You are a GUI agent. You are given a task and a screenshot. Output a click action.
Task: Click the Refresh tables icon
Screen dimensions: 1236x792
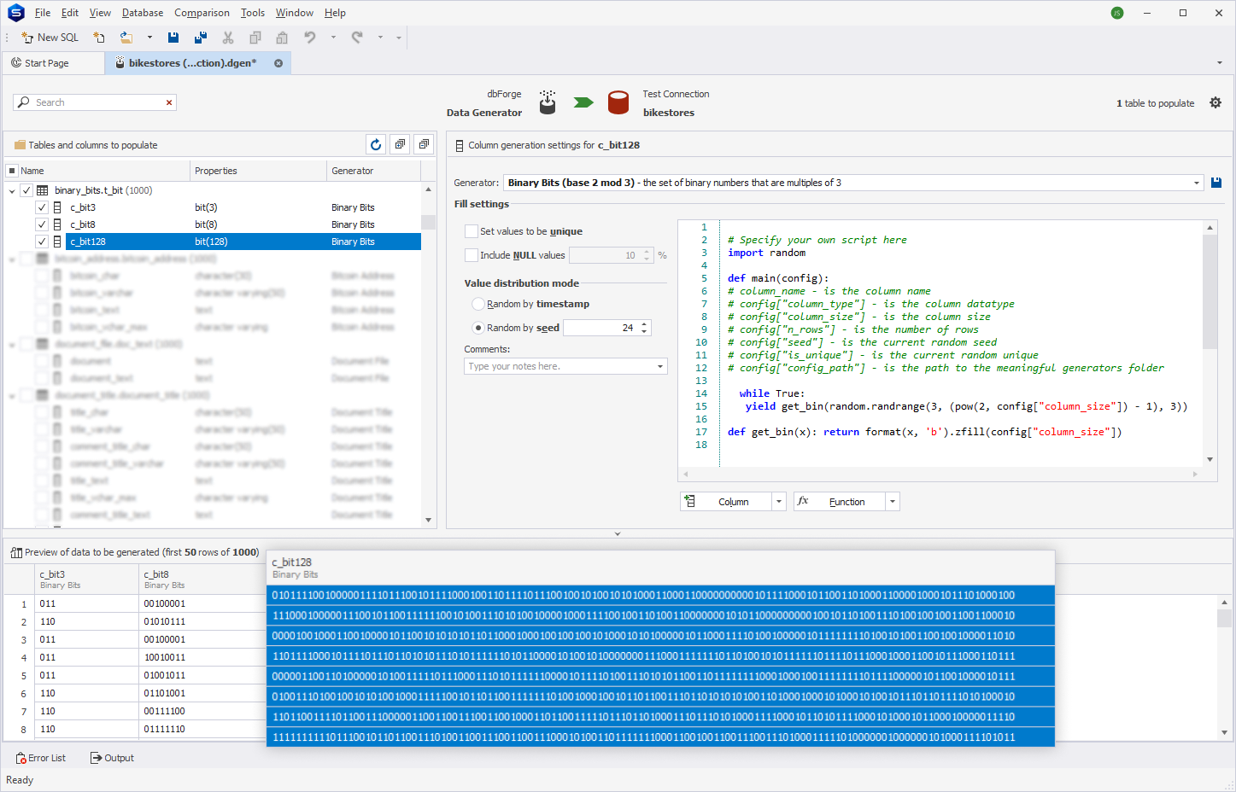[x=376, y=145]
